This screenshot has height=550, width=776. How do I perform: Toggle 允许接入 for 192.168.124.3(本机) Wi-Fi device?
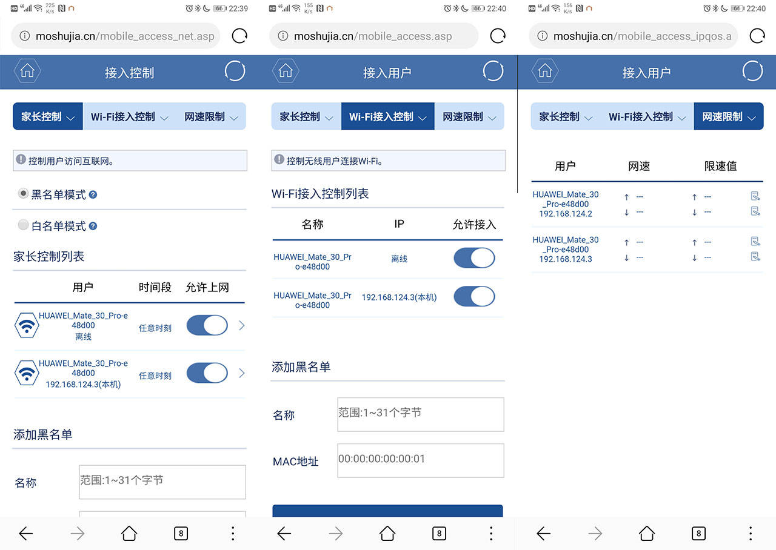point(474,297)
